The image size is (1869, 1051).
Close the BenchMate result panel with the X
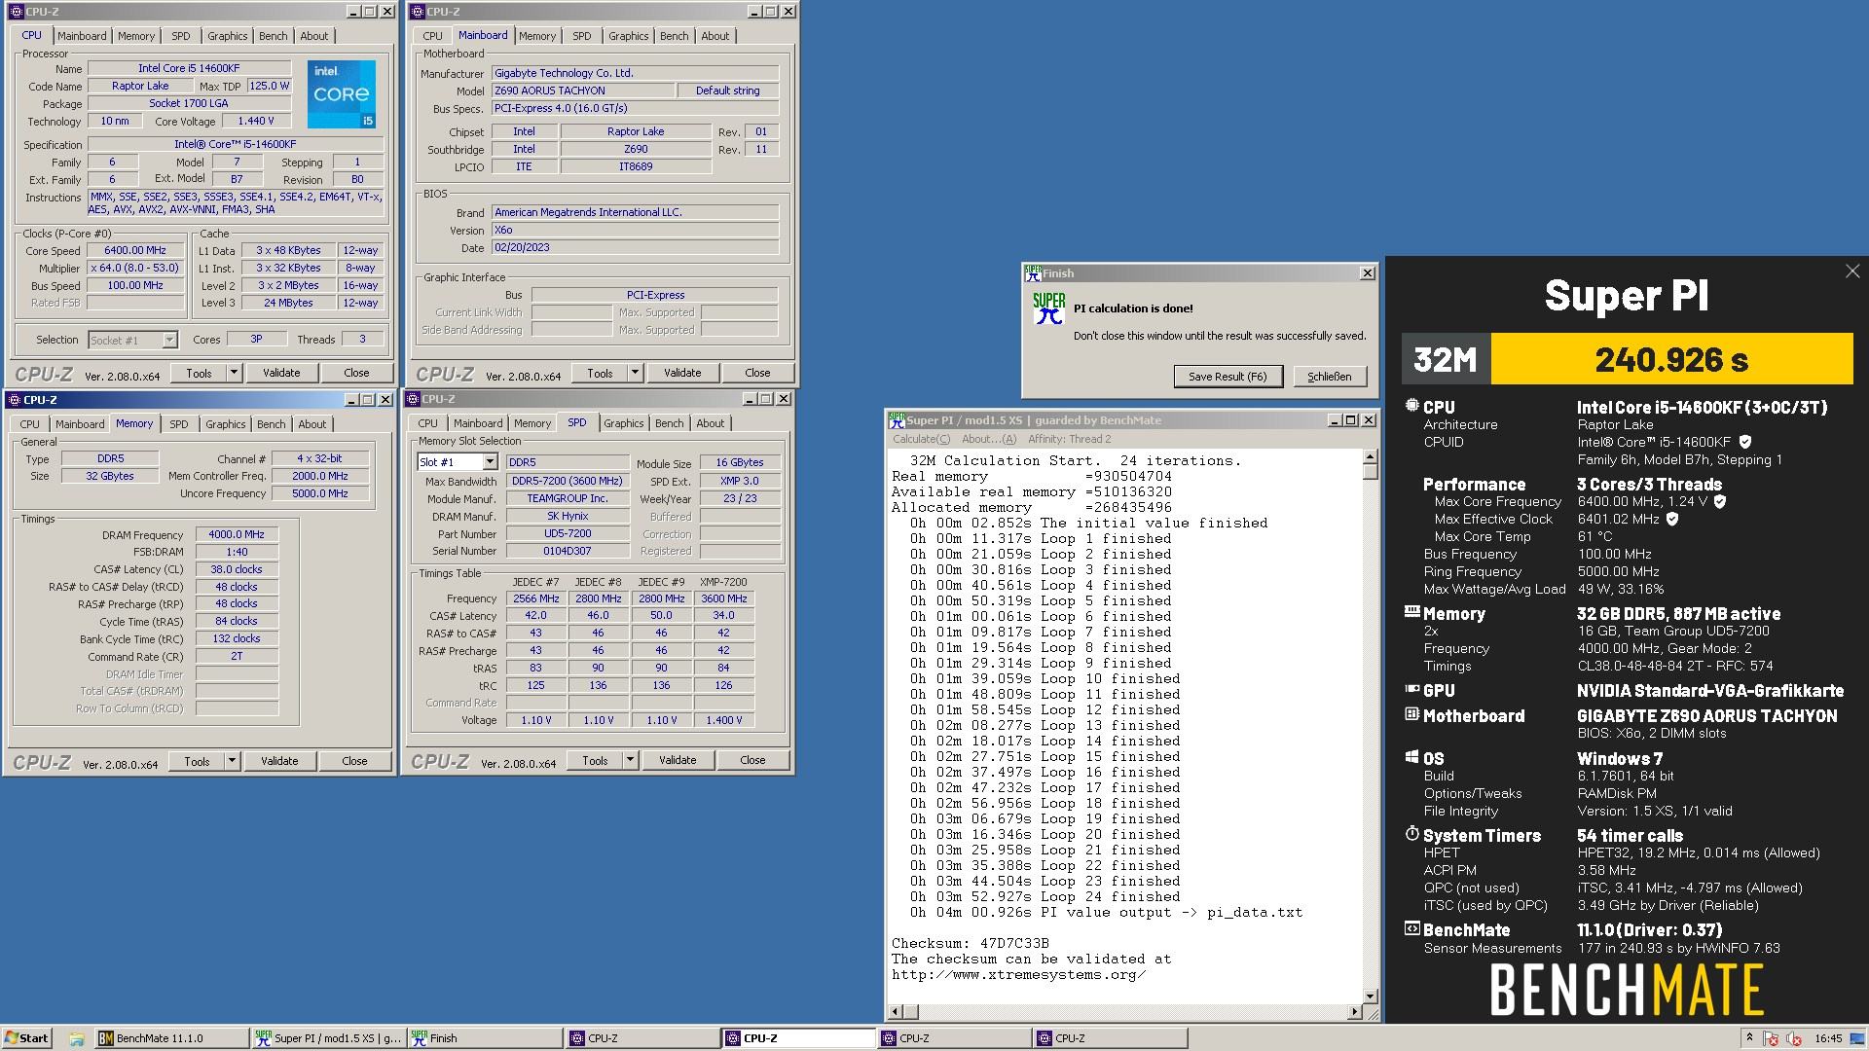coord(1851,272)
